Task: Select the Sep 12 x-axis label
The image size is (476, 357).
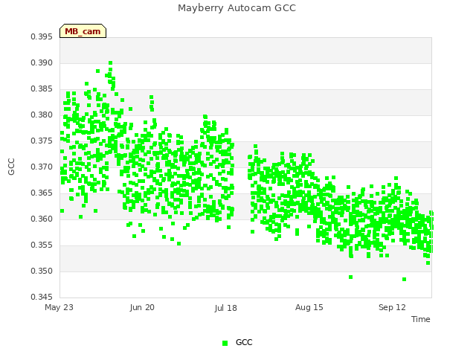Action: click(x=392, y=307)
